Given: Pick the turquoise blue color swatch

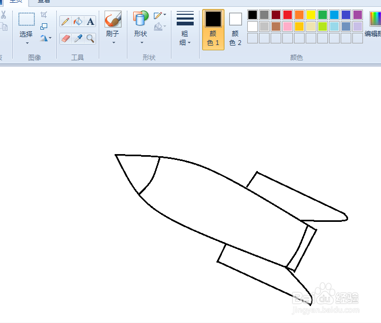Looking at the screenshot, I should pos(334,15).
